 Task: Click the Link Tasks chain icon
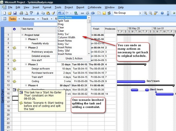(x=82, y=13)
